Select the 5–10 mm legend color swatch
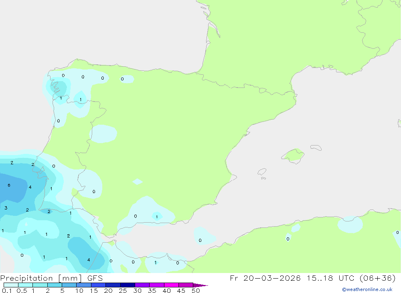The width and height of the screenshot is (401, 293). tap(69, 285)
